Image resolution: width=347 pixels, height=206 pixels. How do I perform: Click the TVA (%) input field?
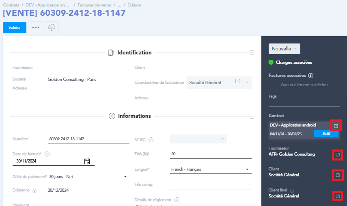pyautogui.click(x=211, y=154)
